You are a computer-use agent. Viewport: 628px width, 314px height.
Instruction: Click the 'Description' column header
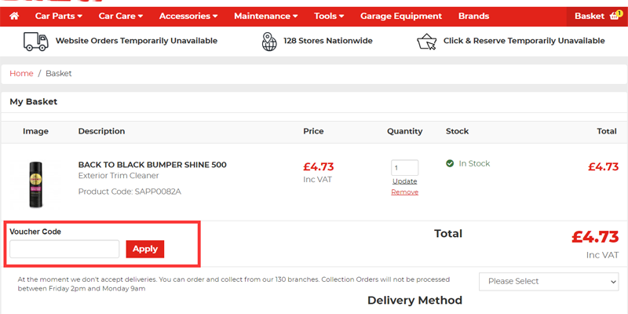coord(101,131)
